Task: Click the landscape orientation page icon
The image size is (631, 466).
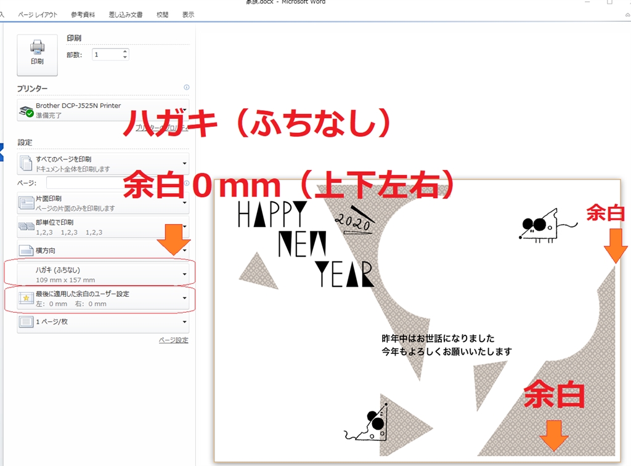Action: (26, 251)
